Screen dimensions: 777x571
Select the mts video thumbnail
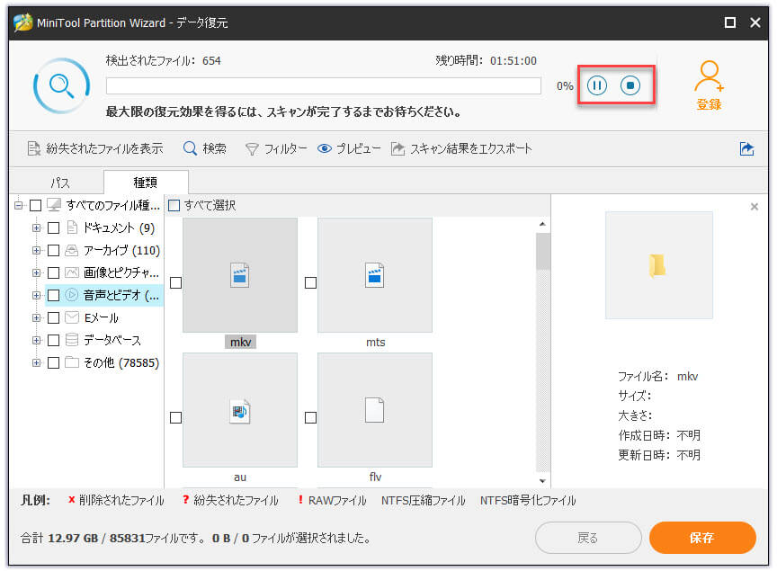375,275
